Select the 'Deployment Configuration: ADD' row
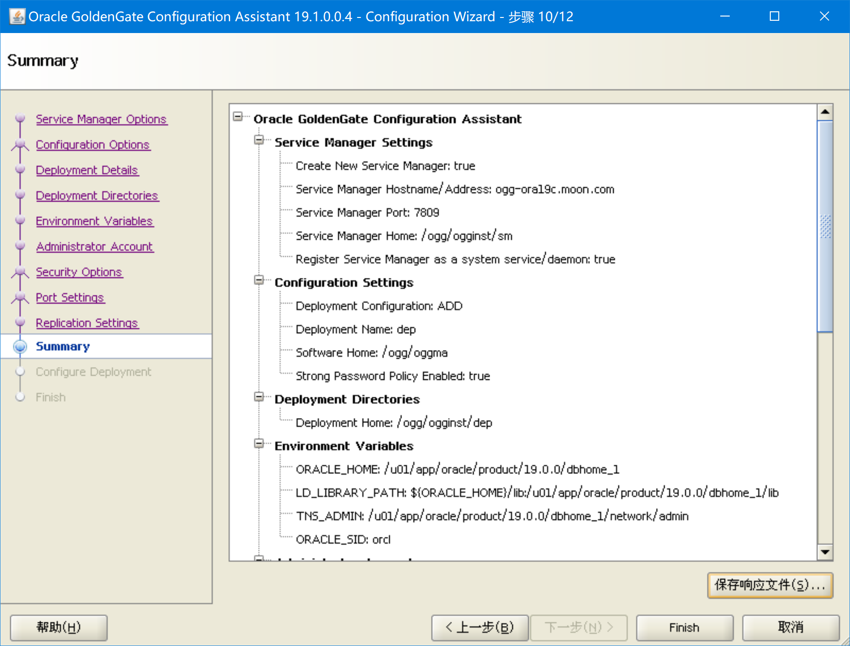850x646 pixels. coord(379,306)
